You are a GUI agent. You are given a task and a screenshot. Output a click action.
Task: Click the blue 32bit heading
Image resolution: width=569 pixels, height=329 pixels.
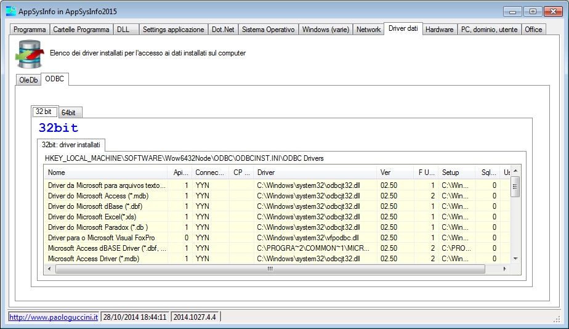(x=59, y=128)
